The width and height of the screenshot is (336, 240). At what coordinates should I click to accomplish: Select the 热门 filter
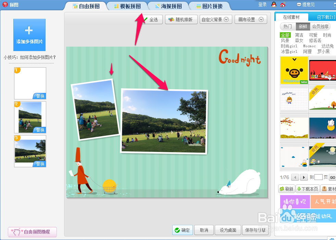point(288,26)
